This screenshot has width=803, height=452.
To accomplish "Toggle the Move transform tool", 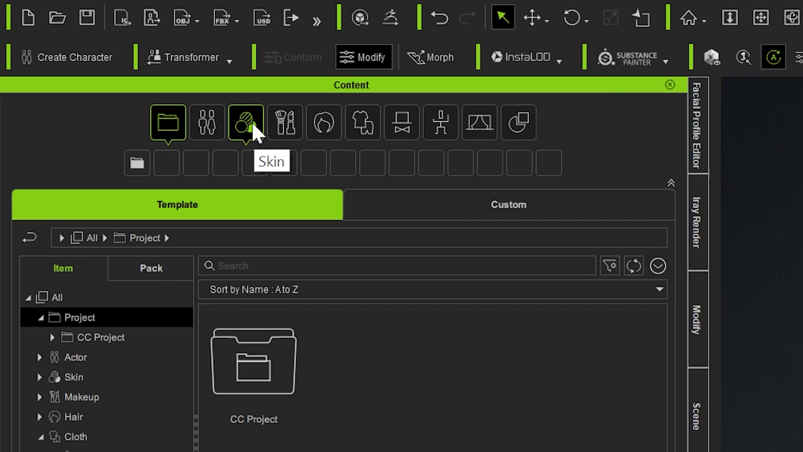I will tap(536, 18).
